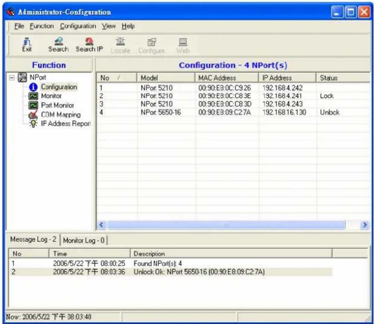
Task: Sort by the IP Address column header
Action: tap(287, 78)
